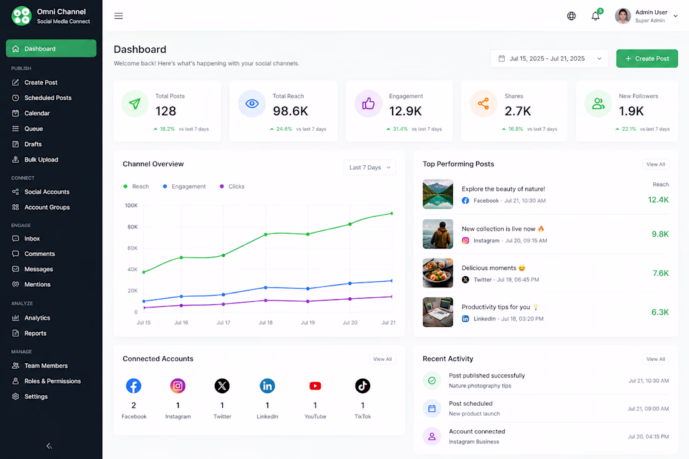Viewport: 689px width, 459px height.
Task: Click the Post scheduled calendar icon
Action: click(432, 408)
